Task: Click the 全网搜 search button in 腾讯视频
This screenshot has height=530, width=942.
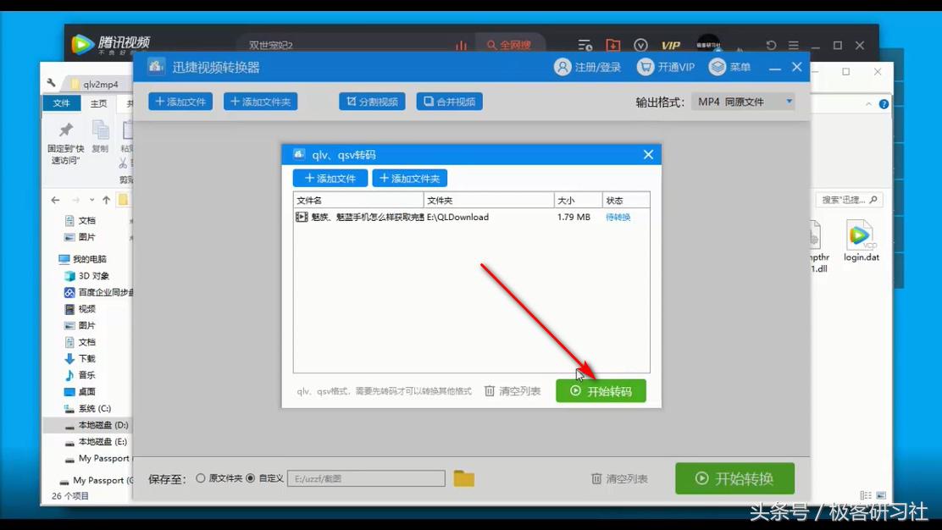Action: point(509,45)
